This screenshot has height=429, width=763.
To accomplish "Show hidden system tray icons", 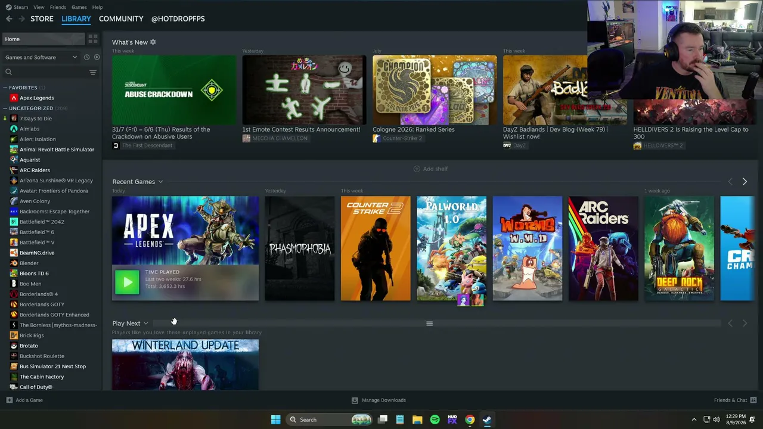I will point(694,419).
